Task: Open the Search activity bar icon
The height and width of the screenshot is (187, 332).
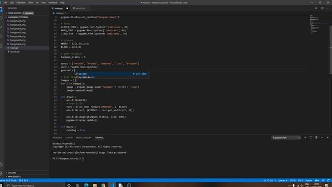Action: (x=1, y=18)
